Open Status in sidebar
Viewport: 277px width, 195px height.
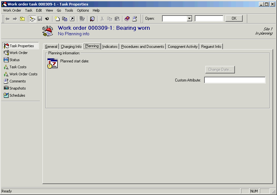(x=12, y=60)
